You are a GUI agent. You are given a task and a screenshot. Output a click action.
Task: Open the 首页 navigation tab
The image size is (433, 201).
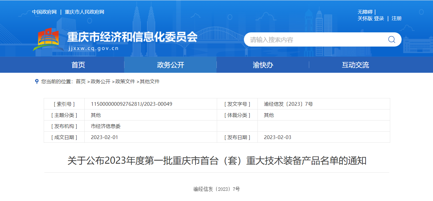point(78,65)
